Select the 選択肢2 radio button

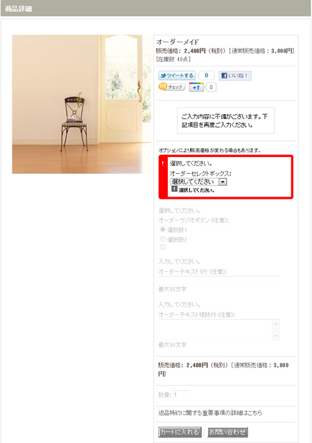(162, 239)
